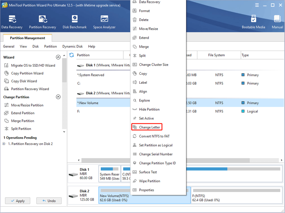Screen dimensions: 285x213
Task: Choose Extend from context menu
Action: tap(158, 38)
